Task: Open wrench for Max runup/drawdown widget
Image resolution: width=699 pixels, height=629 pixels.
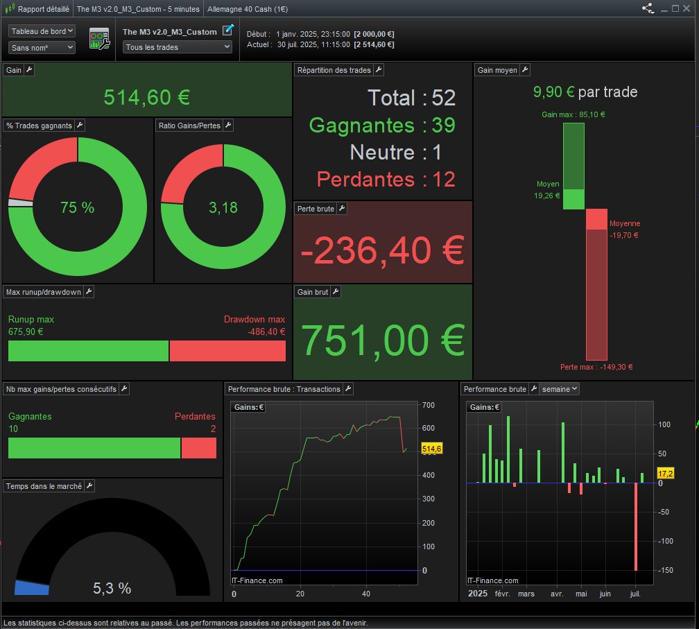Action: (89, 291)
